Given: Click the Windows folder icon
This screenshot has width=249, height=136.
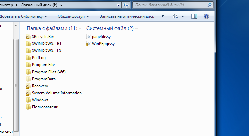Looking at the screenshot, I should (x=28, y=100).
